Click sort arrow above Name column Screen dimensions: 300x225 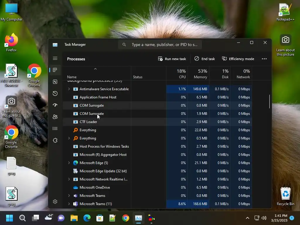[x=95, y=69]
